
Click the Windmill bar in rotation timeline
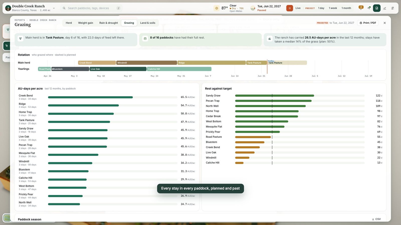[x=147, y=63]
